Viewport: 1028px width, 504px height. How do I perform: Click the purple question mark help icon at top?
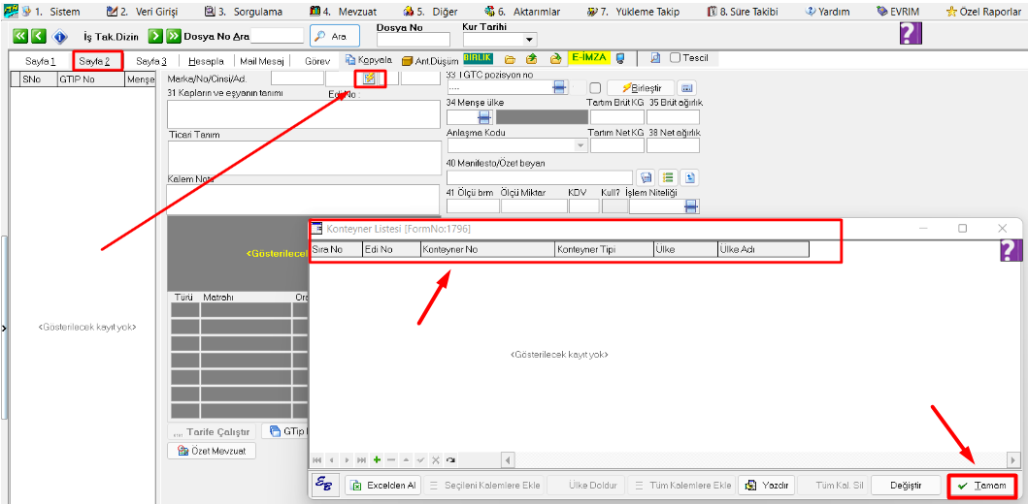(911, 33)
